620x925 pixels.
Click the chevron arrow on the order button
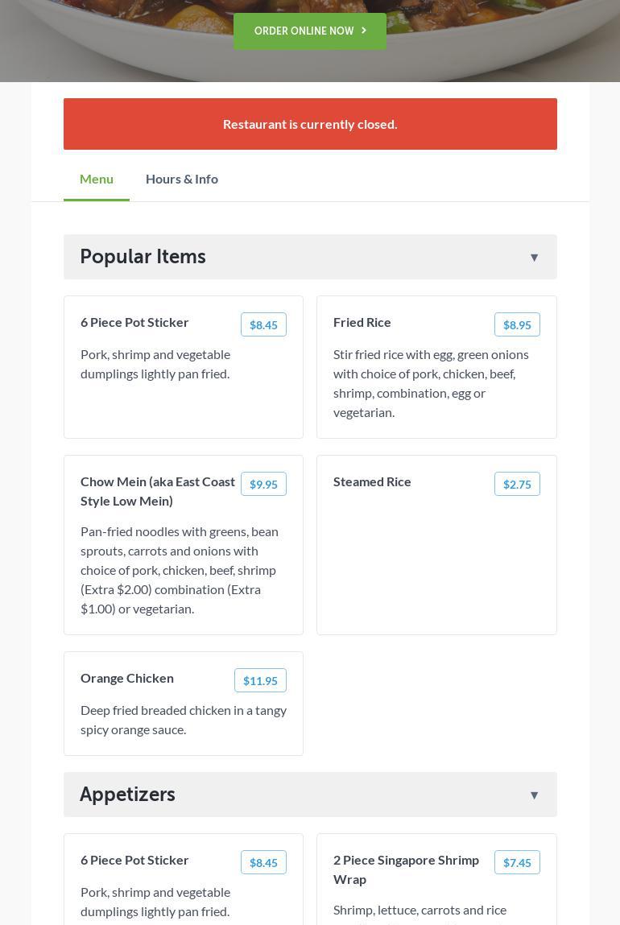[364, 31]
